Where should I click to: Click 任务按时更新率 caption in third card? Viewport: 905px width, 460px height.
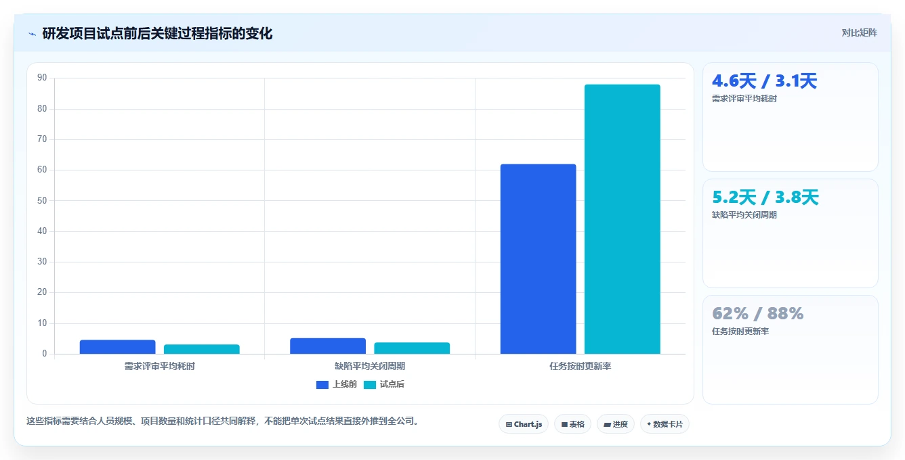[740, 331]
